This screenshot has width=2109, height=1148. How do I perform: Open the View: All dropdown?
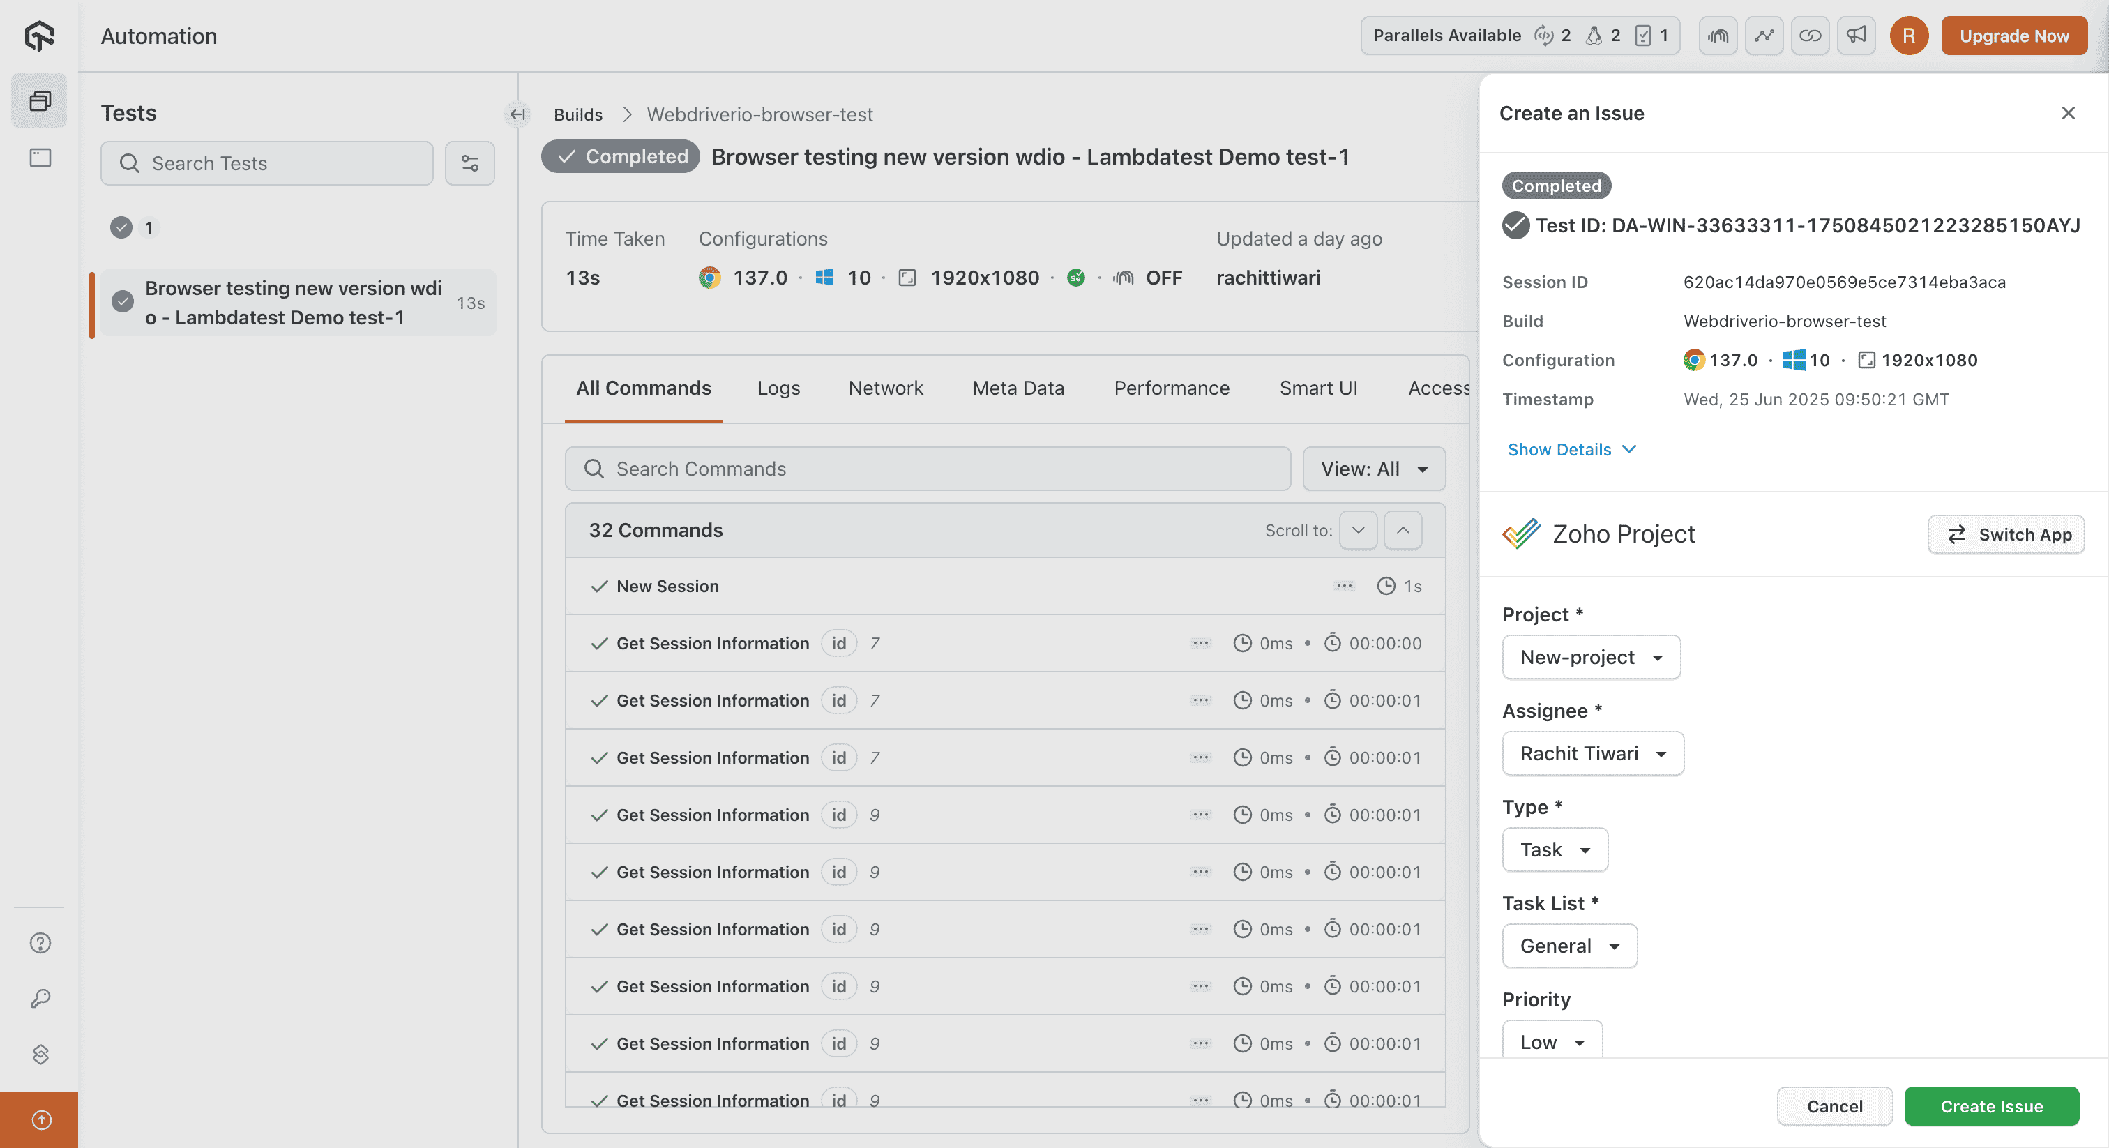pos(1374,469)
